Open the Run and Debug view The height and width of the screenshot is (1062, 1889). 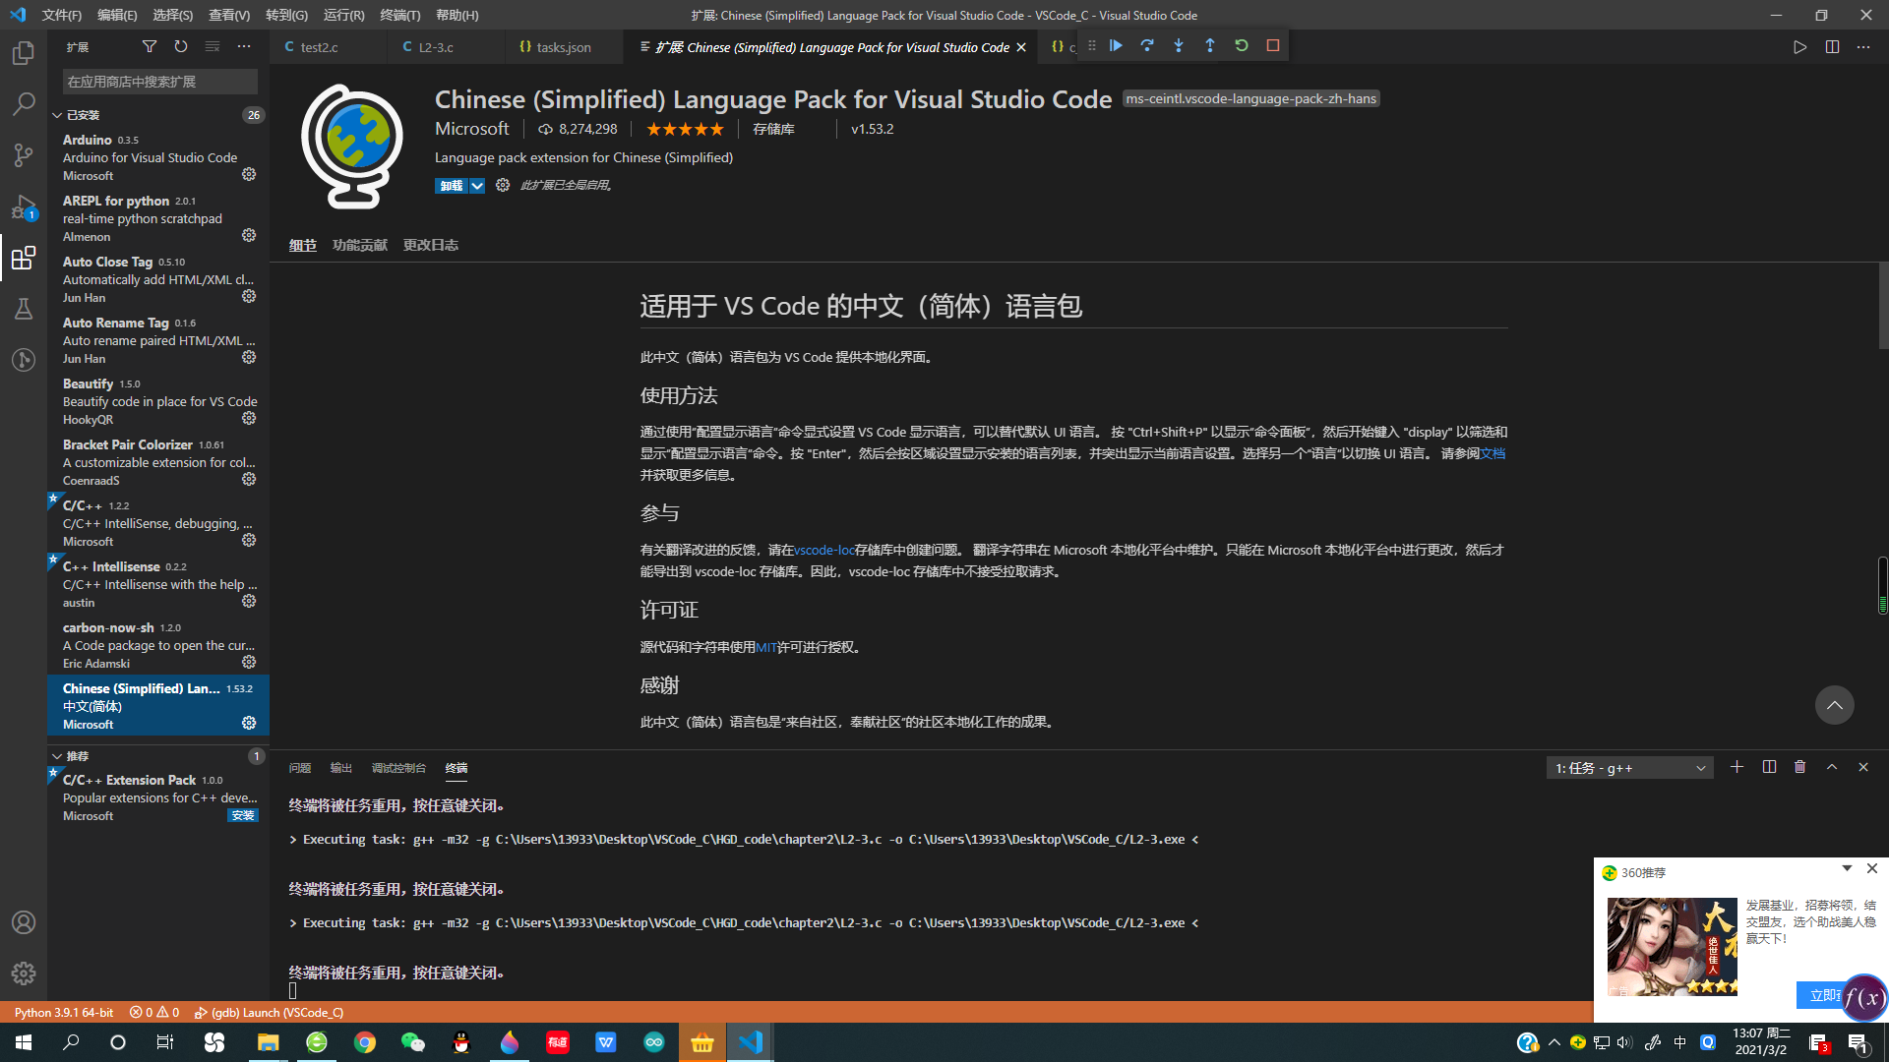(23, 206)
